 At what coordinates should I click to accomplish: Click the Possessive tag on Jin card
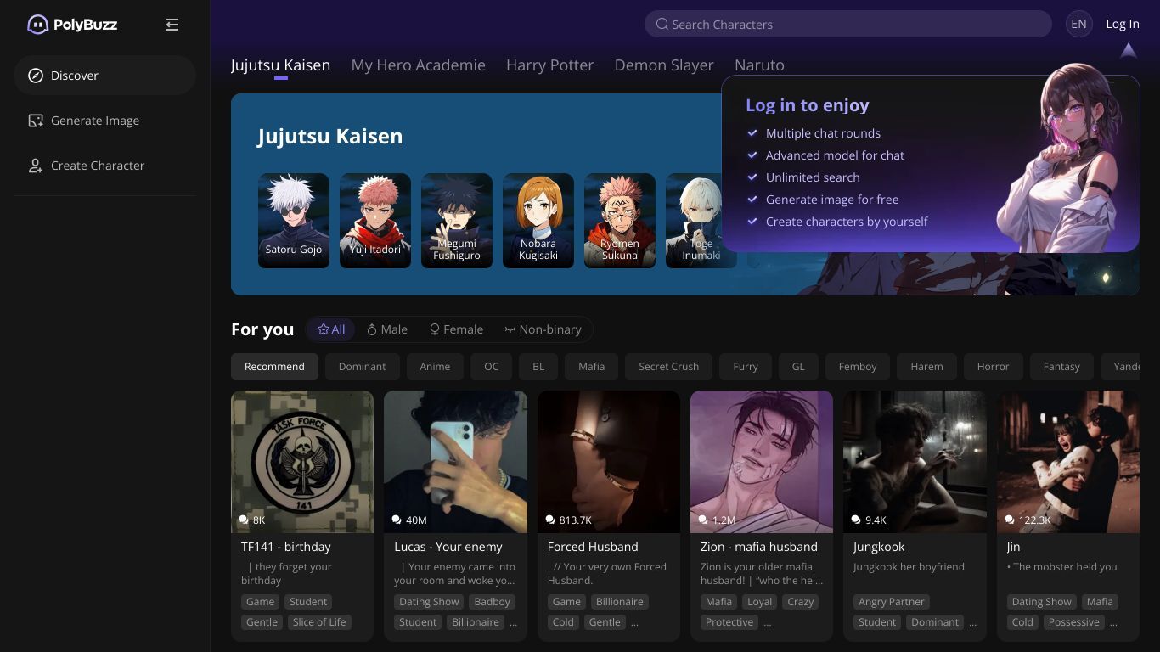point(1073,622)
